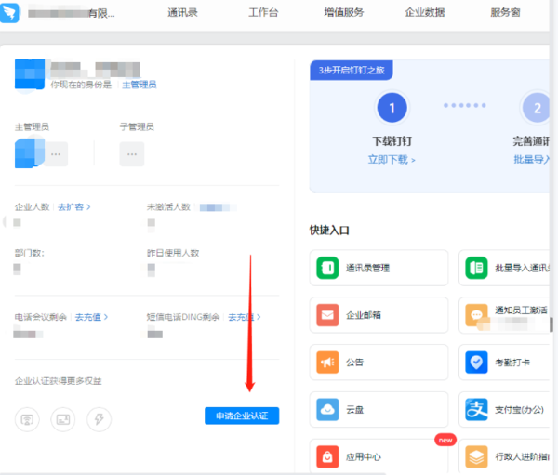
Task: Expand 子管理员 more options ellipsis
Action: [x=133, y=153]
